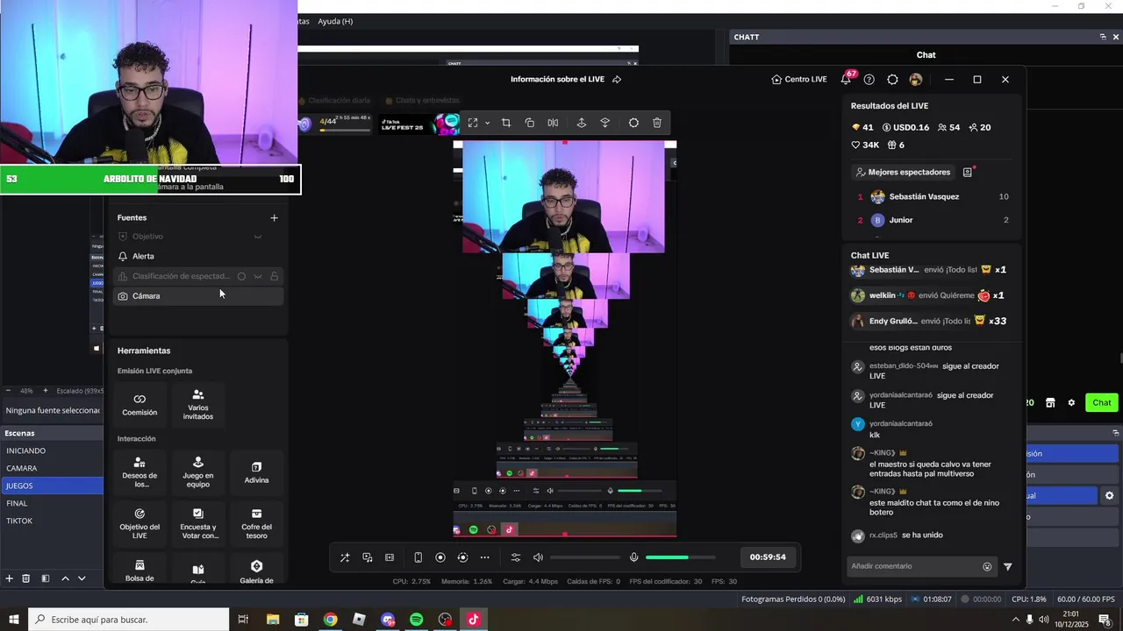Image resolution: width=1123 pixels, height=631 pixels.
Task: Flip the source horizontally
Action: click(x=553, y=123)
